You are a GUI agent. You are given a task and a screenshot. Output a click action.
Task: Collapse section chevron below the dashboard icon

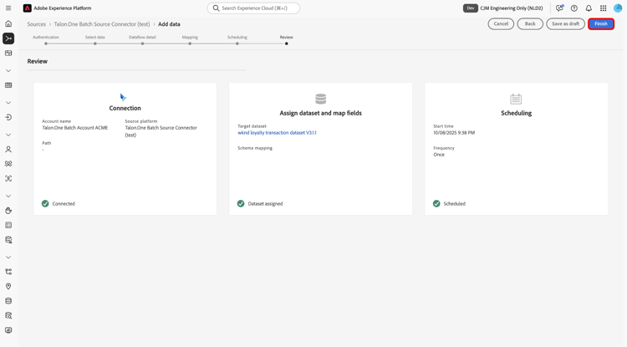coord(8,71)
